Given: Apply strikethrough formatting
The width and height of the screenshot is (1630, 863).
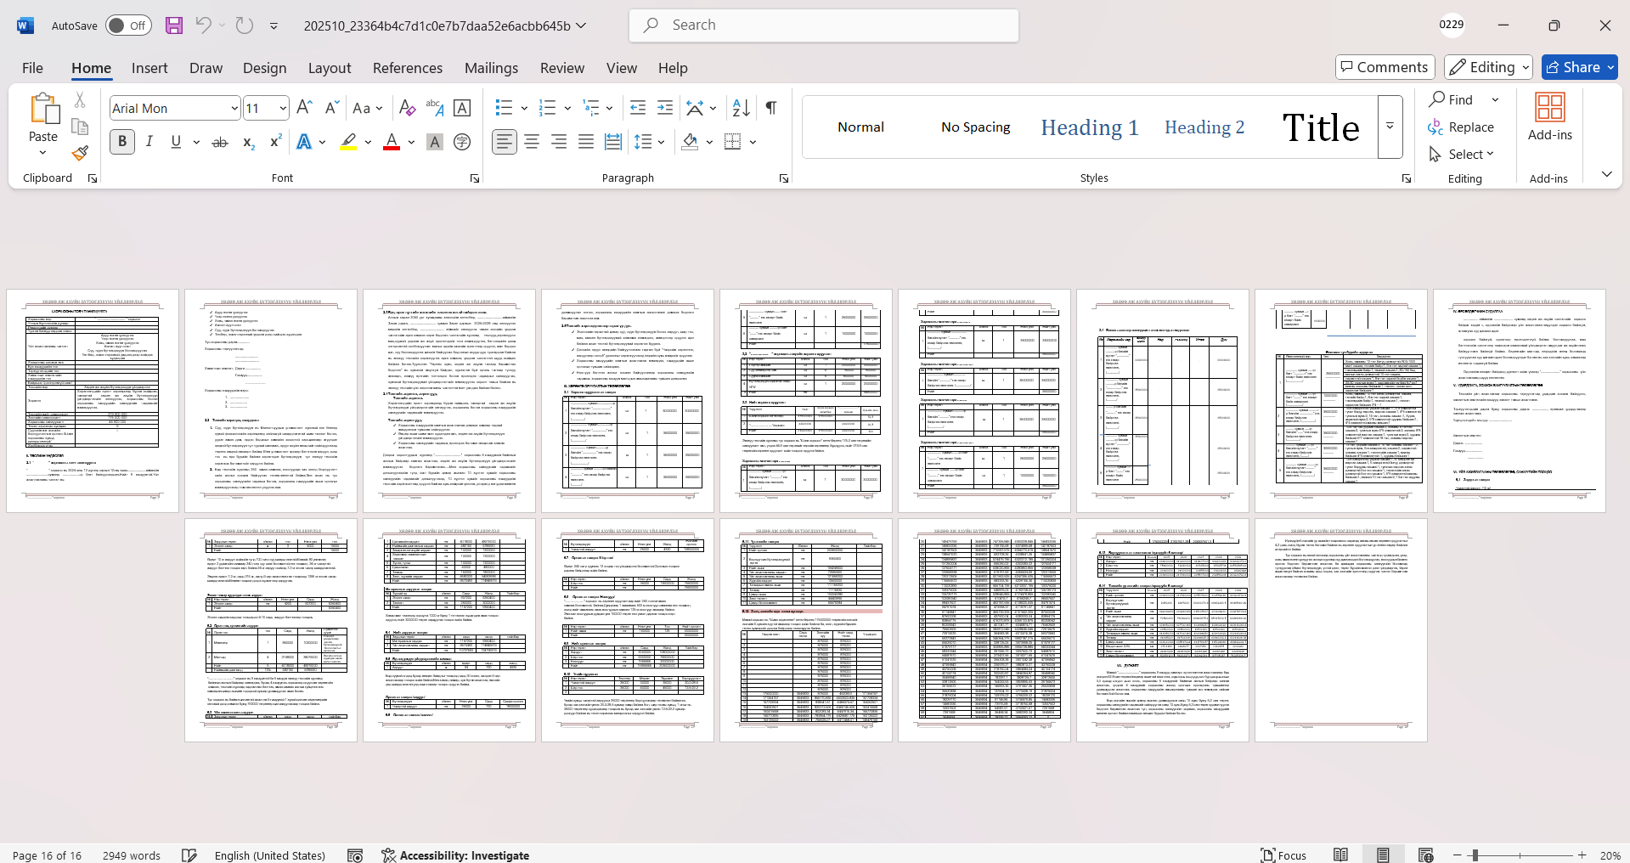Looking at the screenshot, I should coord(220,142).
